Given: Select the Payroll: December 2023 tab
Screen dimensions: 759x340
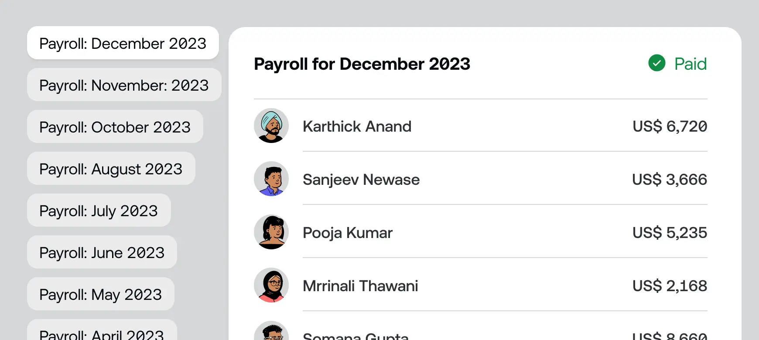Looking at the screenshot, I should click(123, 43).
